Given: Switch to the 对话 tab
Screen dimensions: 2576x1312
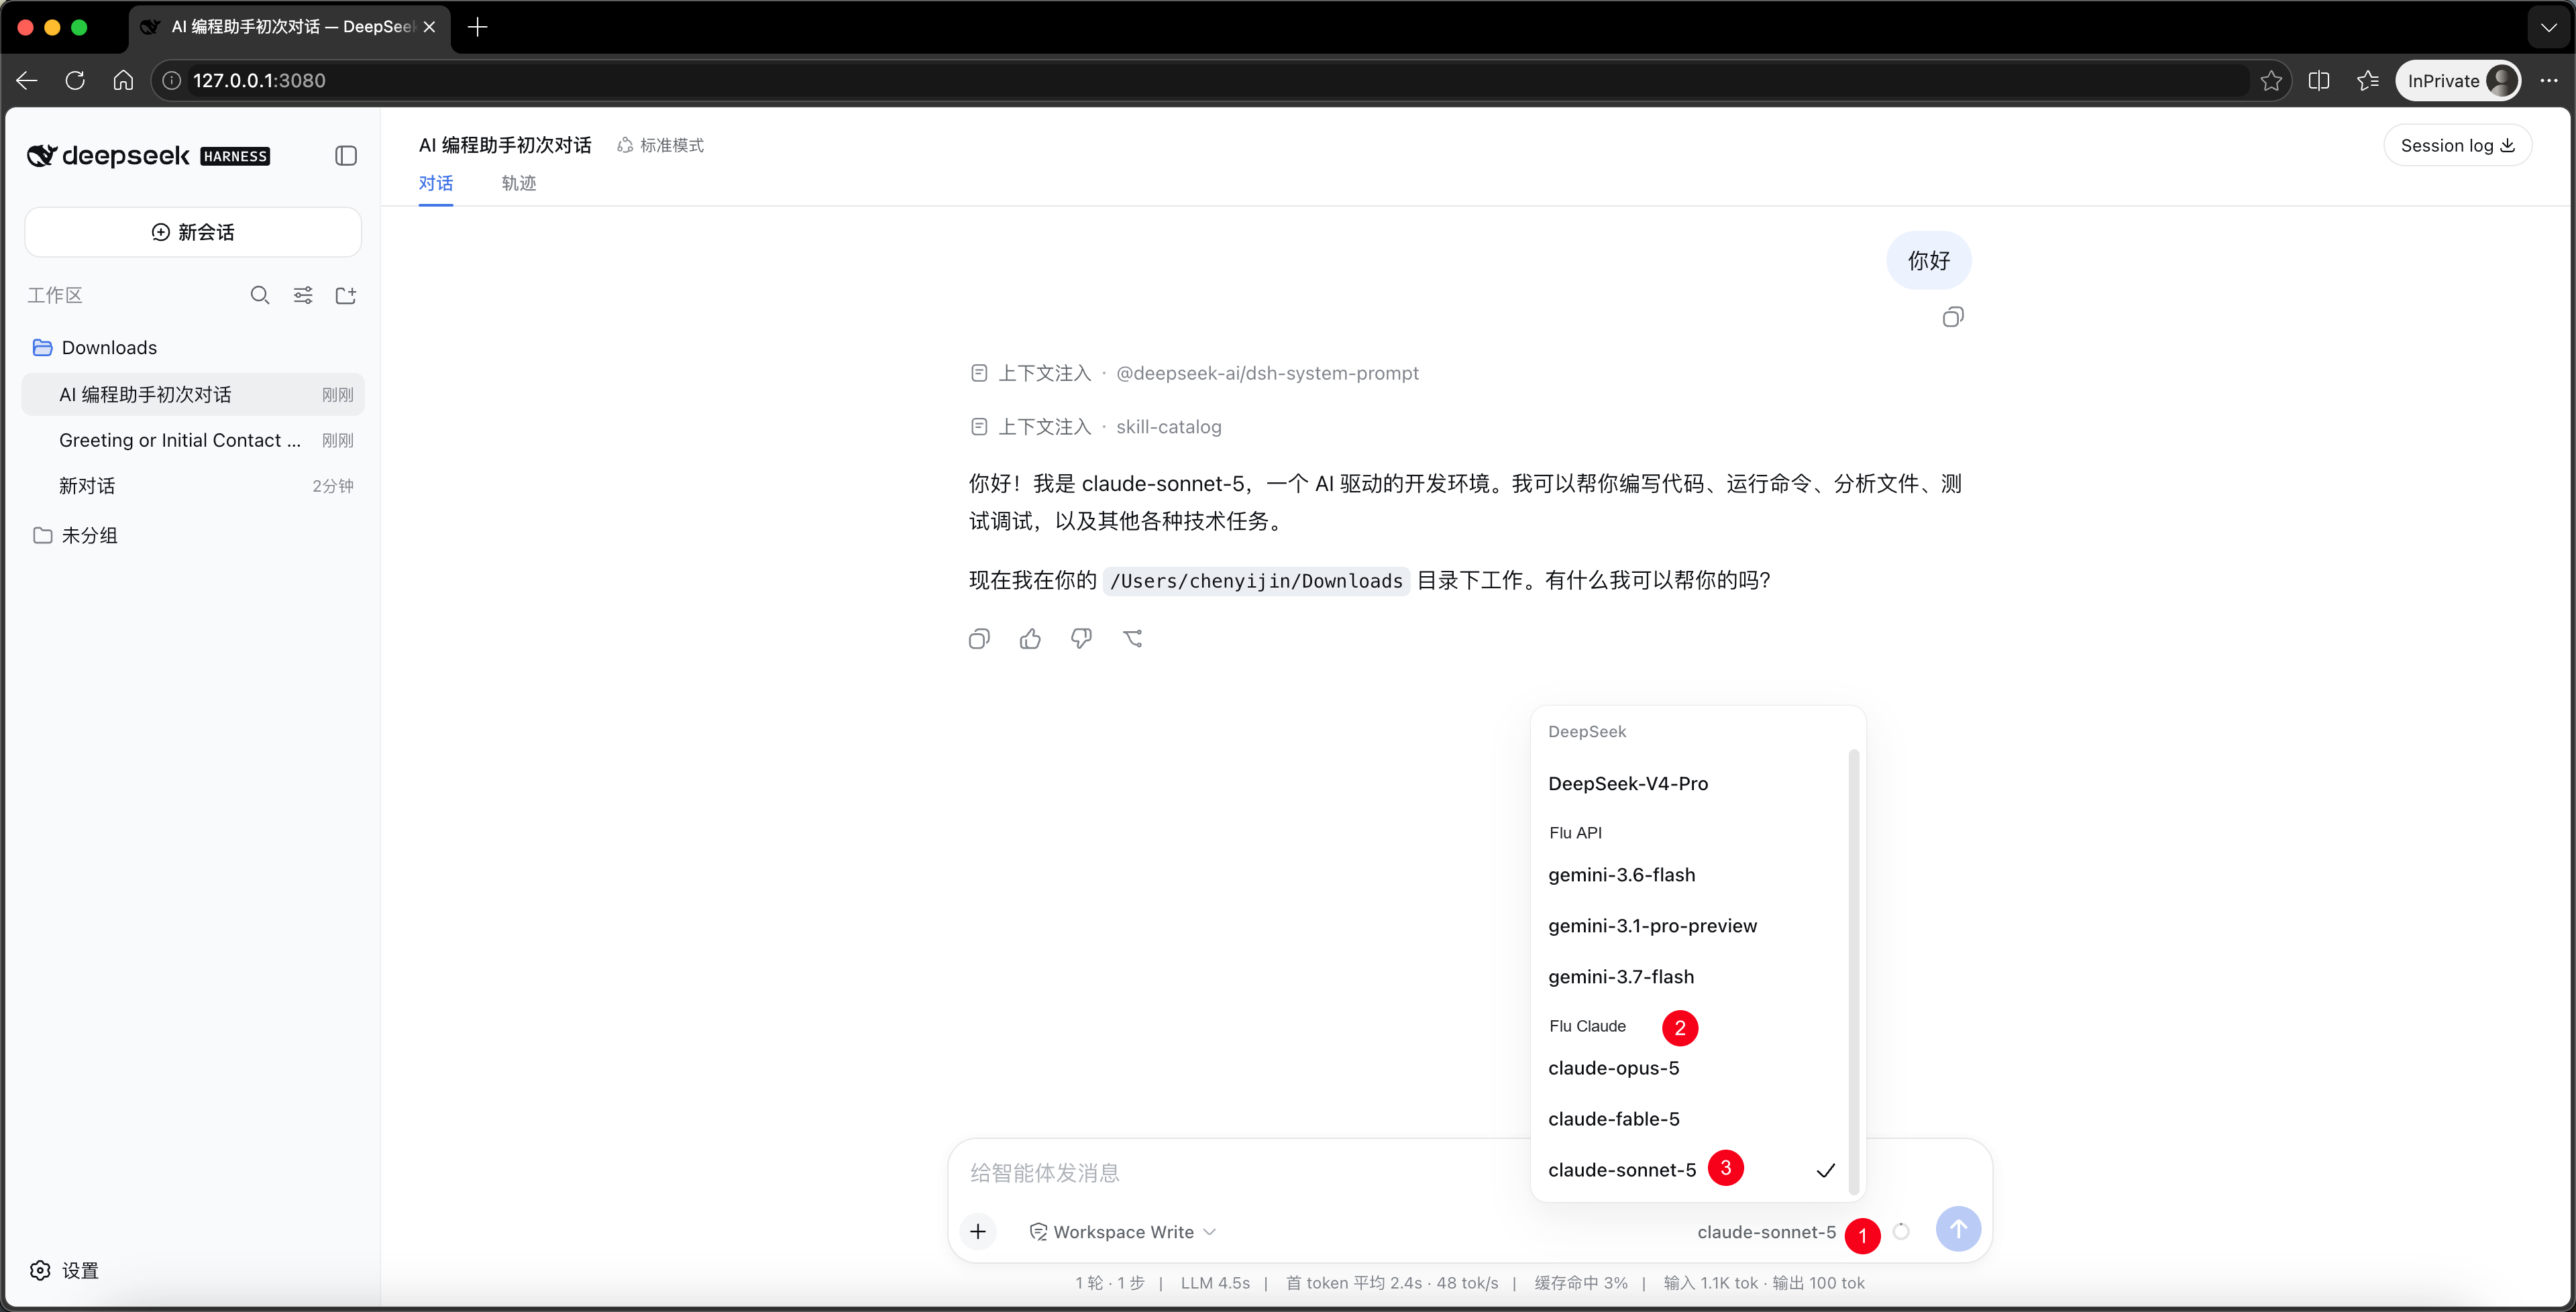Looking at the screenshot, I should (436, 183).
